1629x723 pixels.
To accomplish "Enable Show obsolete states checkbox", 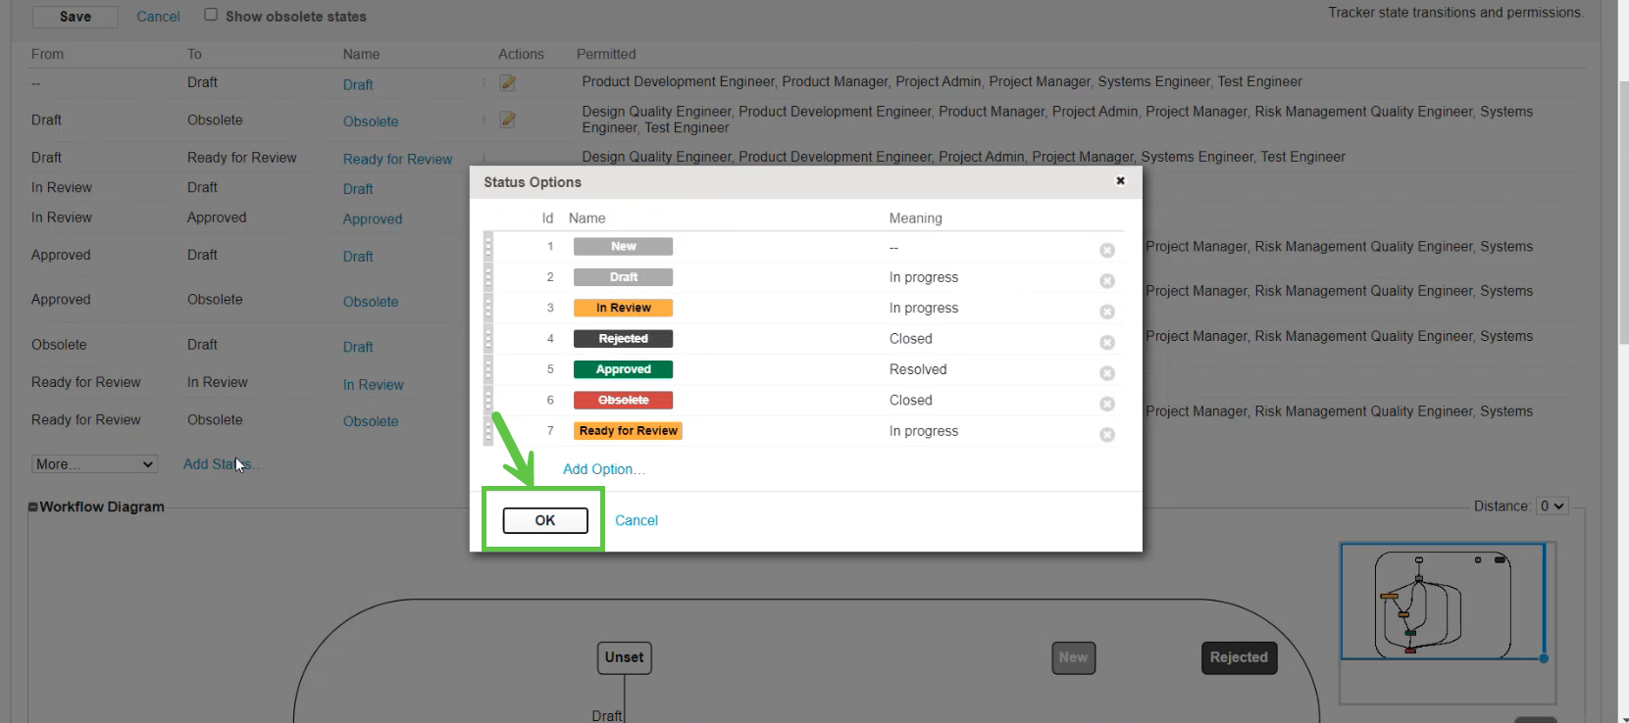I will pos(211,15).
